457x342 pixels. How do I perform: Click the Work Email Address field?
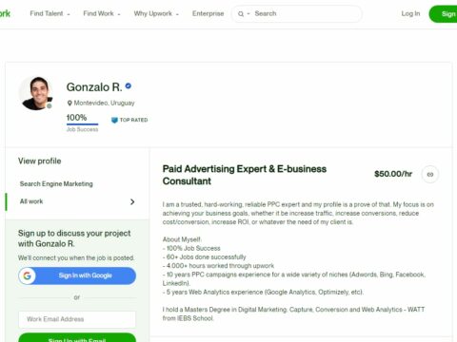pyautogui.click(x=77, y=319)
